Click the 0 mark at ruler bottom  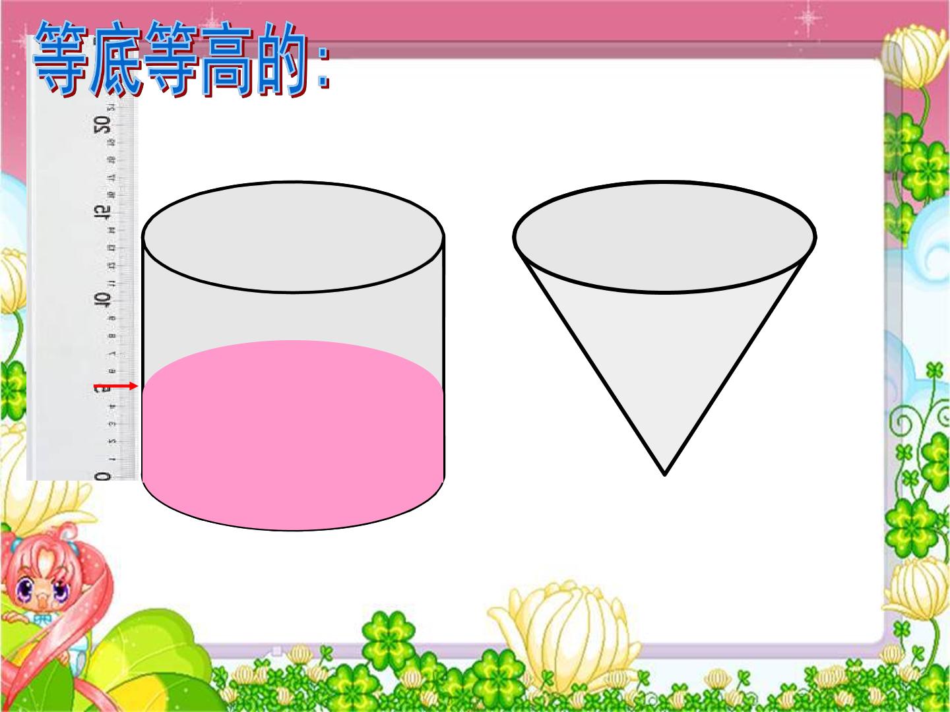click(102, 476)
